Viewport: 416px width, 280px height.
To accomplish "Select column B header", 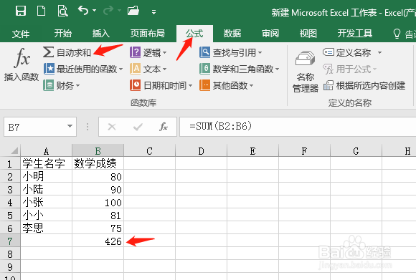I will [x=98, y=150].
